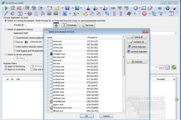Click the crosshair target drag icon
The width and height of the screenshot is (181, 120).
pyautogui.click(x=56, y=25)
